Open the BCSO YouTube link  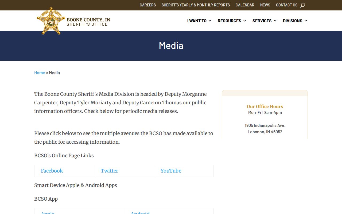(x=171, y=171)
